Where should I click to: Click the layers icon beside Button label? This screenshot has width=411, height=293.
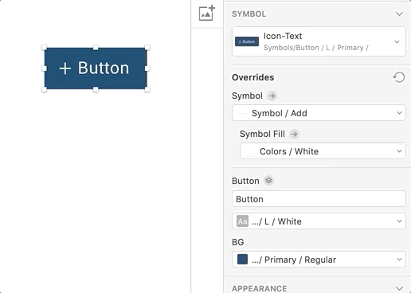click(268, 181)
